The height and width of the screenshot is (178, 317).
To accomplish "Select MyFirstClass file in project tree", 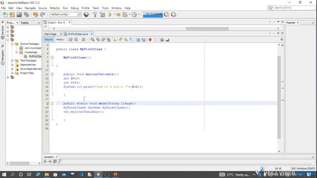I will pos(35,56).
